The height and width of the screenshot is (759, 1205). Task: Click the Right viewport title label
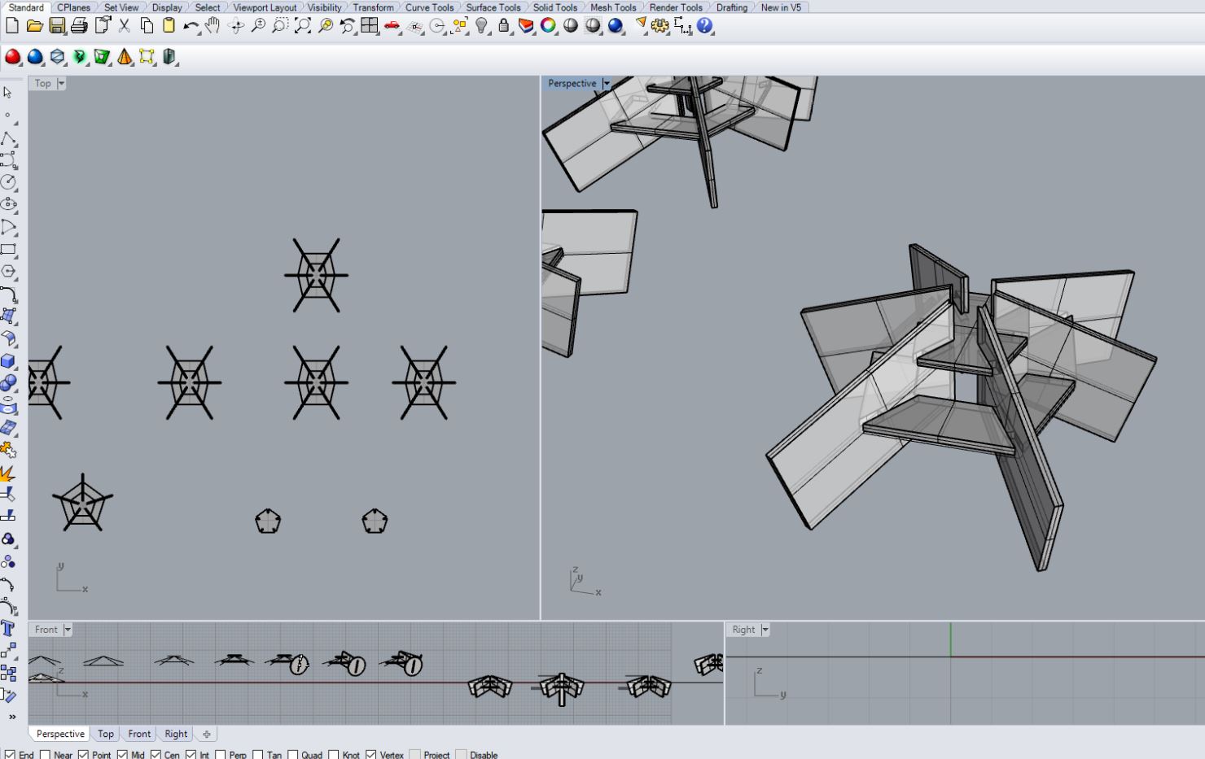(x=743, y=630)
